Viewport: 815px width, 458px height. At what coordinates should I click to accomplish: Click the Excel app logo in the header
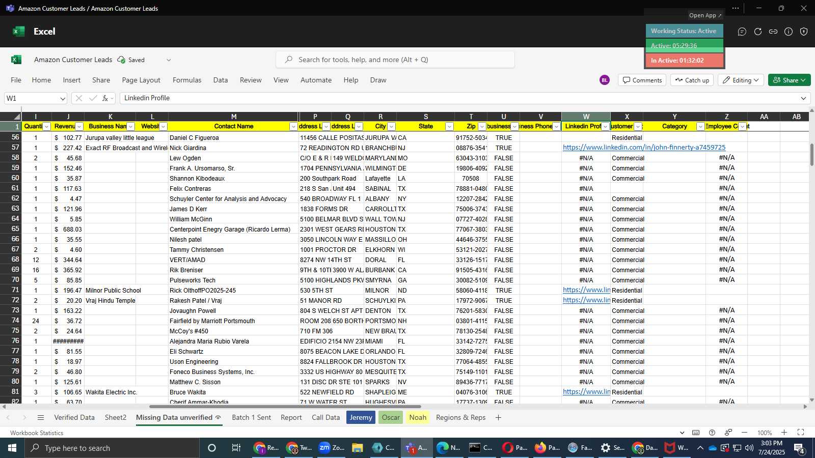click(x=19, y=32)
